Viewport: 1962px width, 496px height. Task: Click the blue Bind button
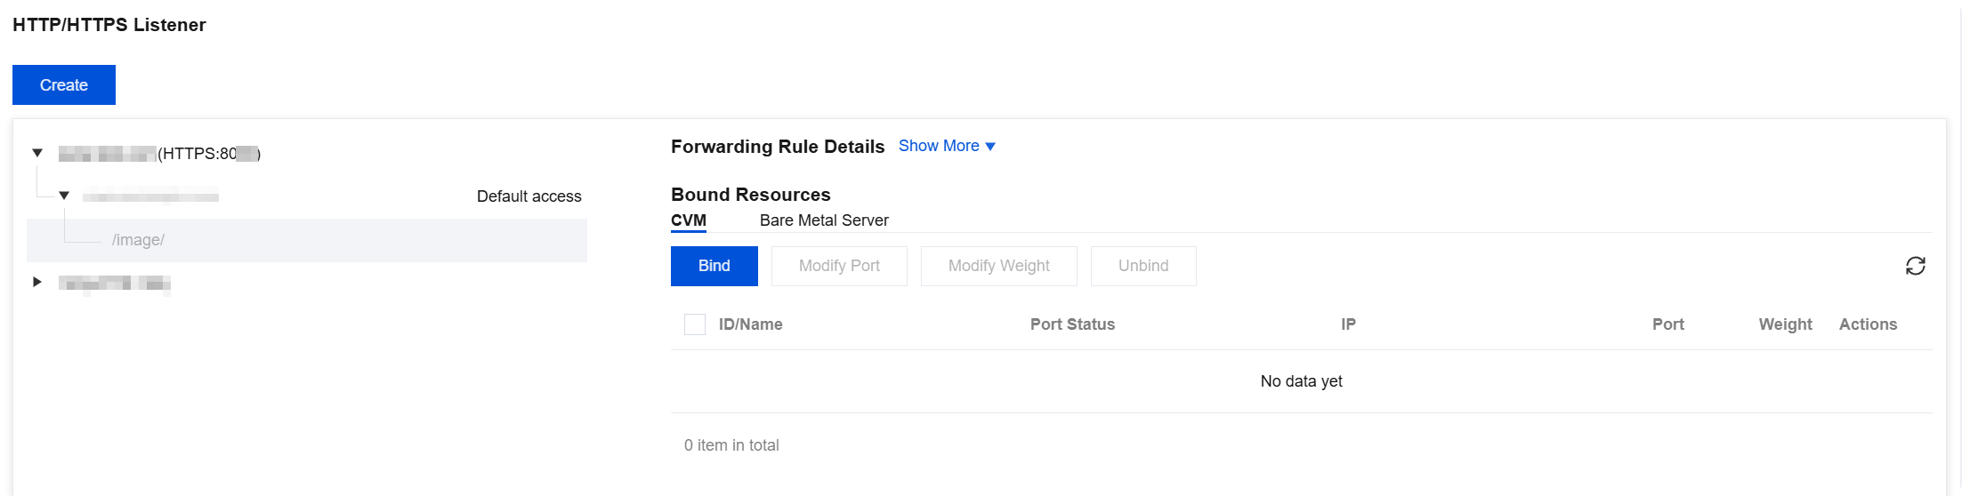[715, 266]
